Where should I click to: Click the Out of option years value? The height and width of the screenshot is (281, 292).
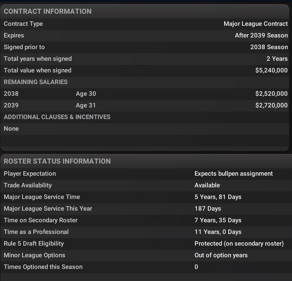point(221,255)
